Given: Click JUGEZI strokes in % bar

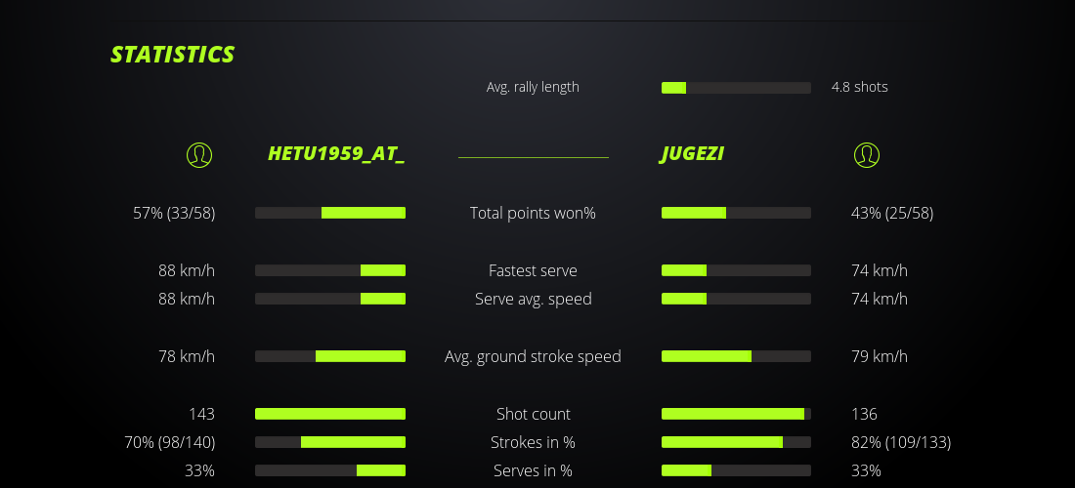Looking at the screenshot, I should pyautogui.click(x=736, y=442).
